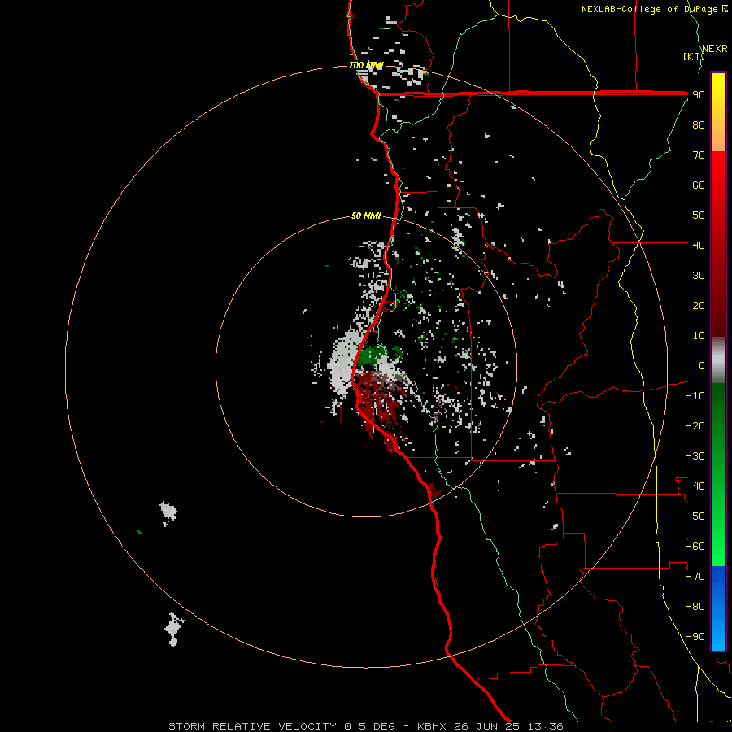Image resolution: width=732 pixels, height=732 pixels.
Task: Click the positive 80 scale value
Action: pyautogui.click(x=699, y=124)
